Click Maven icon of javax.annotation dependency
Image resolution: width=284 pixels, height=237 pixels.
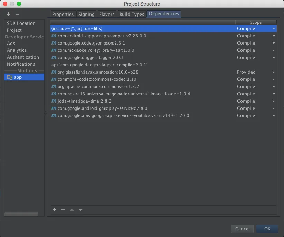tap(54, 72)
